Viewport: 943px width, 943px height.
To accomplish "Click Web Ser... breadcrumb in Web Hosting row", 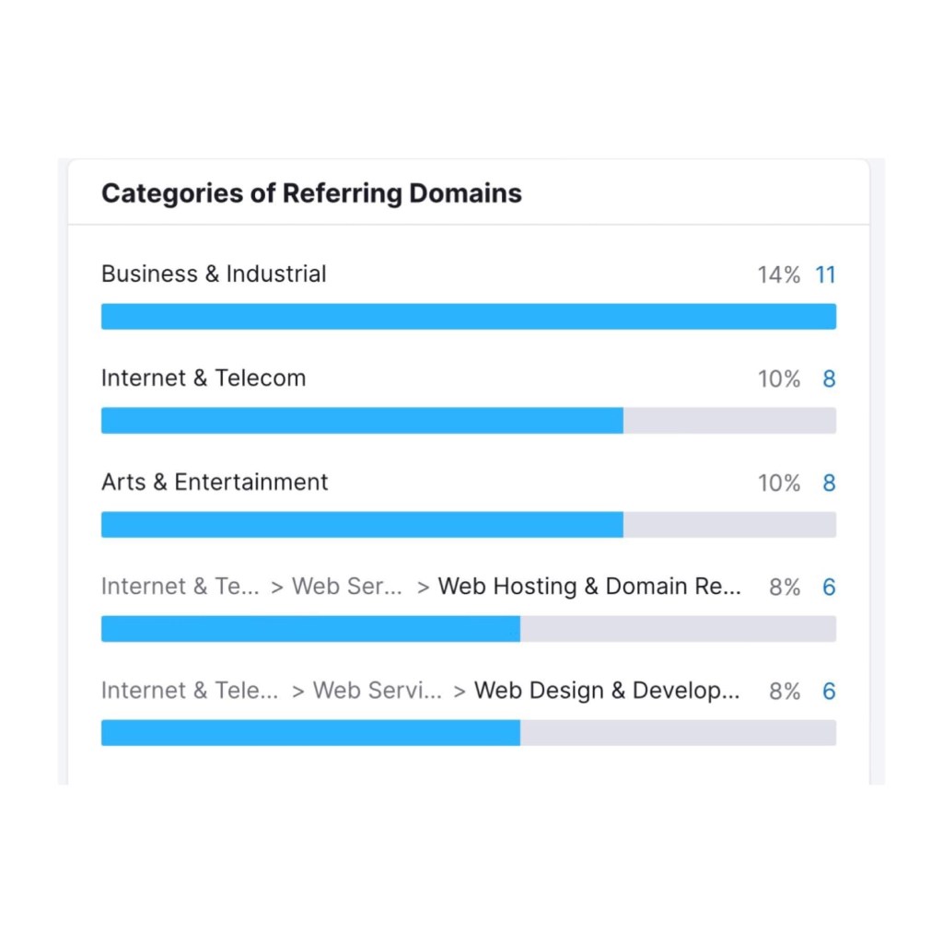I will (347, 587).
